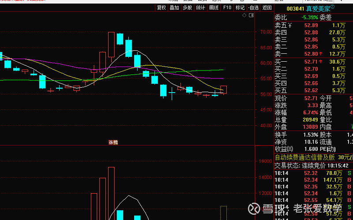Open the 复权 adjustment option

click(161, 7)
